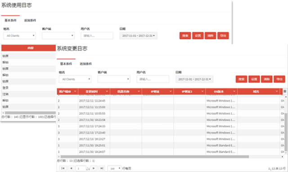Viewport: 288px width, 172px height.
Task: Focus 用户名 input in 系统使用日志
Action: pyautogui.click(x=97, y=36)
